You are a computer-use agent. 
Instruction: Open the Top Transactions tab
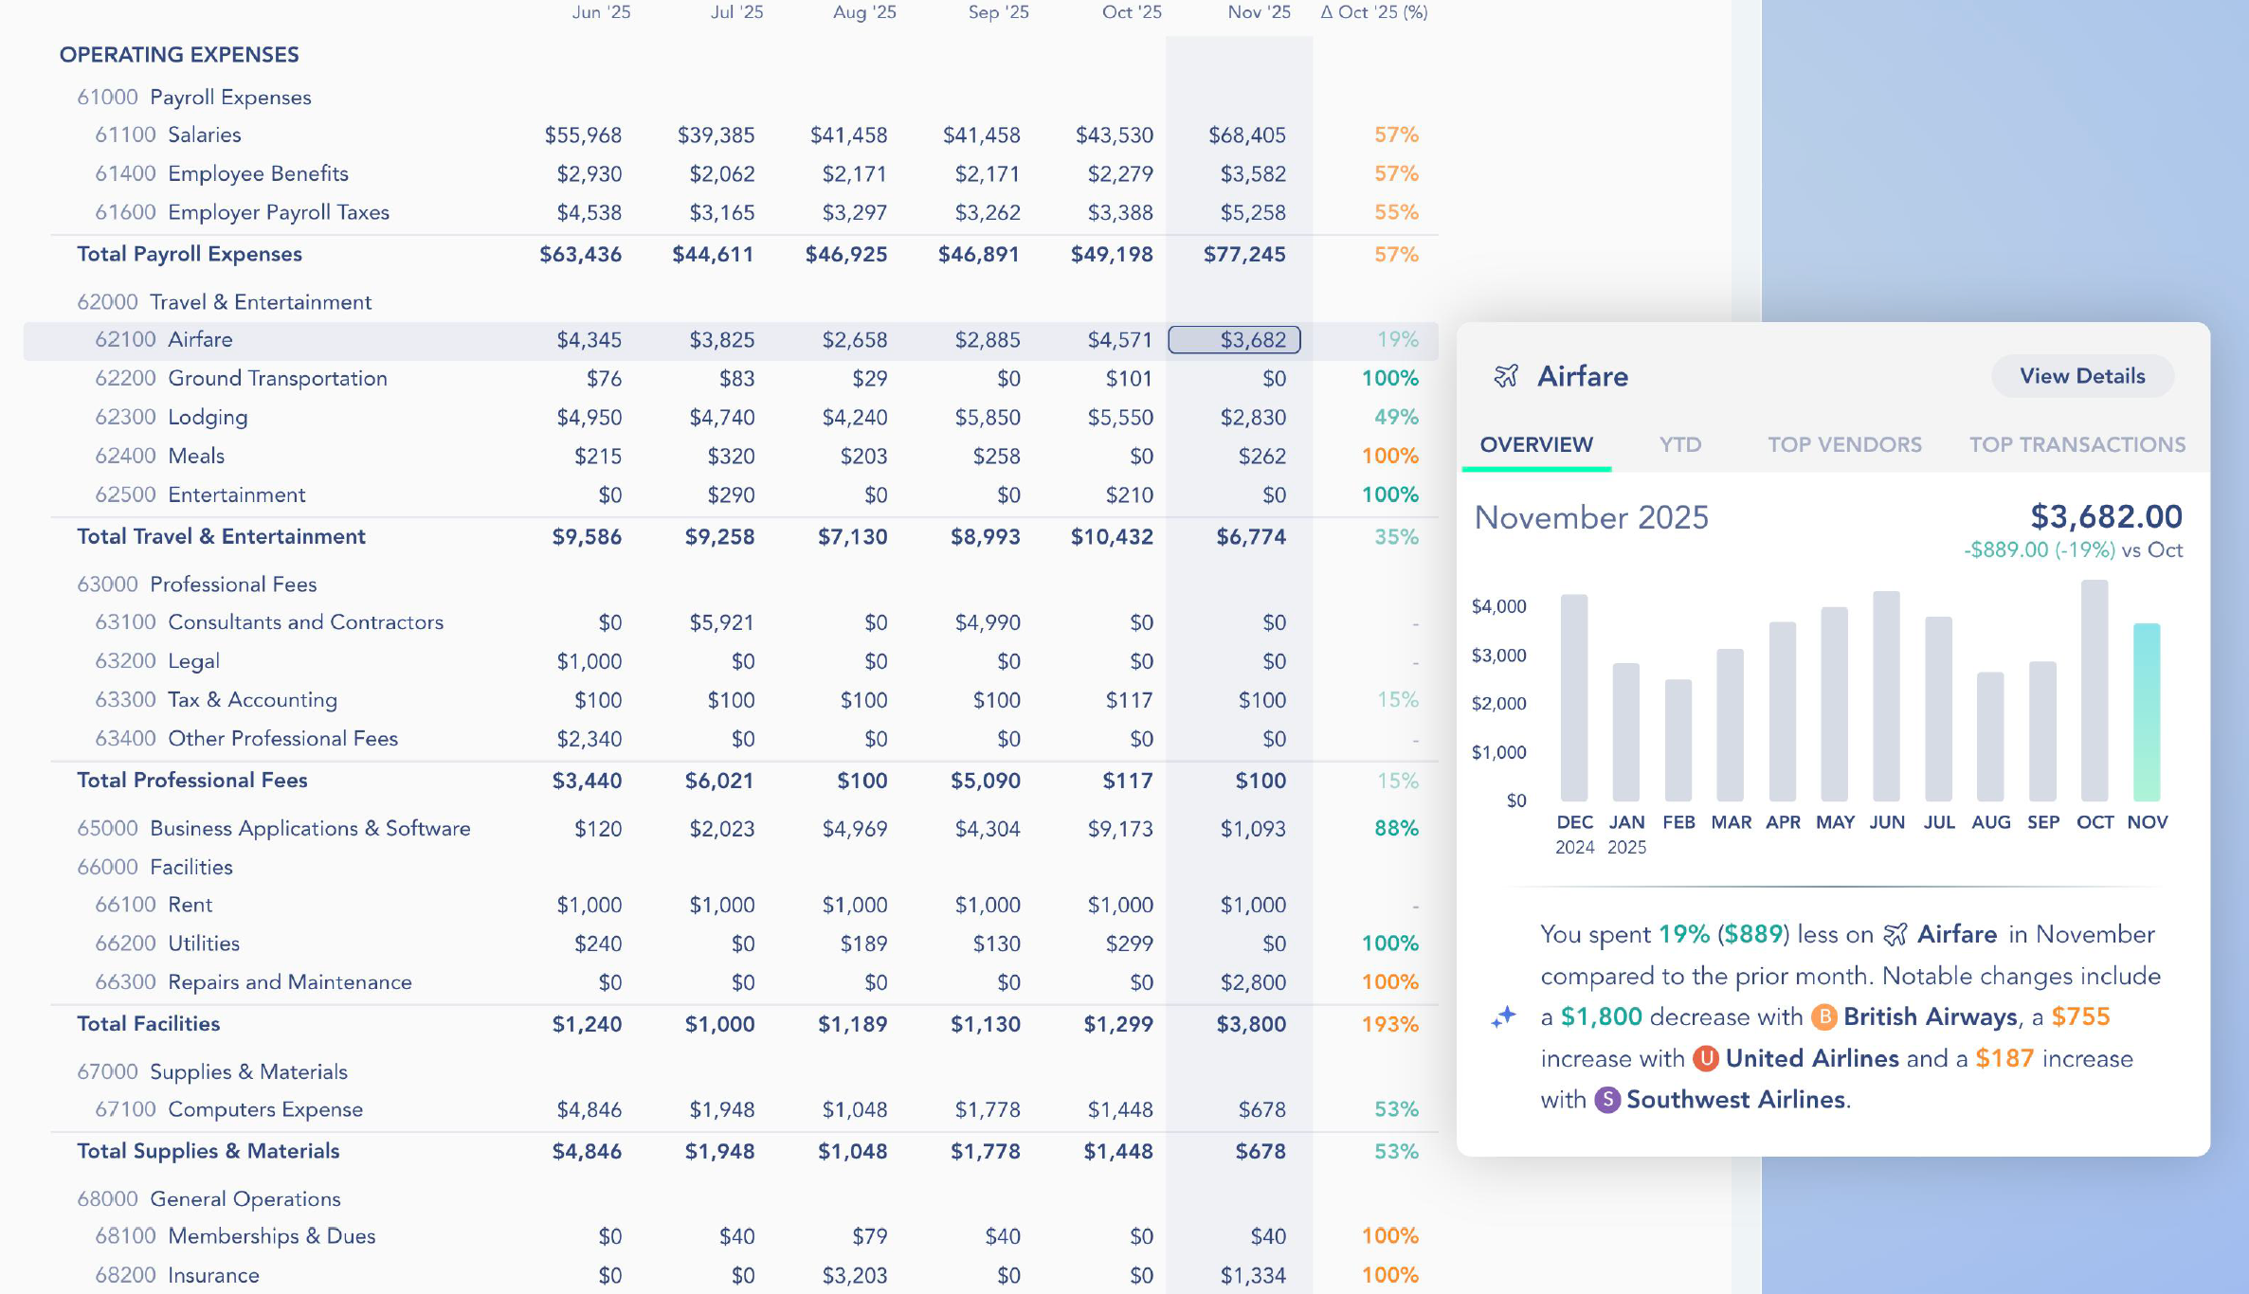2077,444
